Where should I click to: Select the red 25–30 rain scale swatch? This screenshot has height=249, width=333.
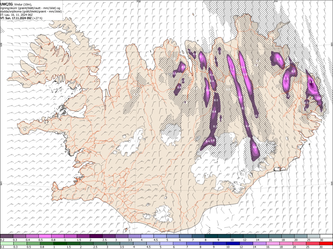point(312,244)
